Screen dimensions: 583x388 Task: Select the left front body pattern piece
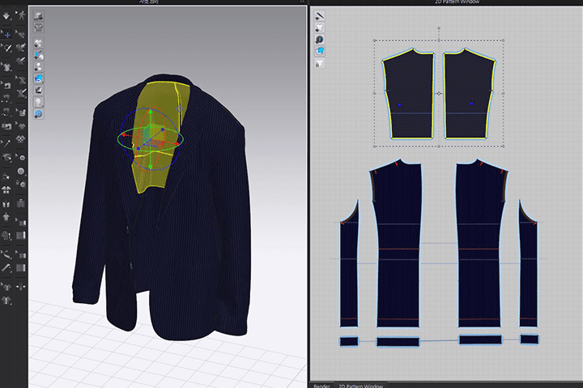coord(397,243)
